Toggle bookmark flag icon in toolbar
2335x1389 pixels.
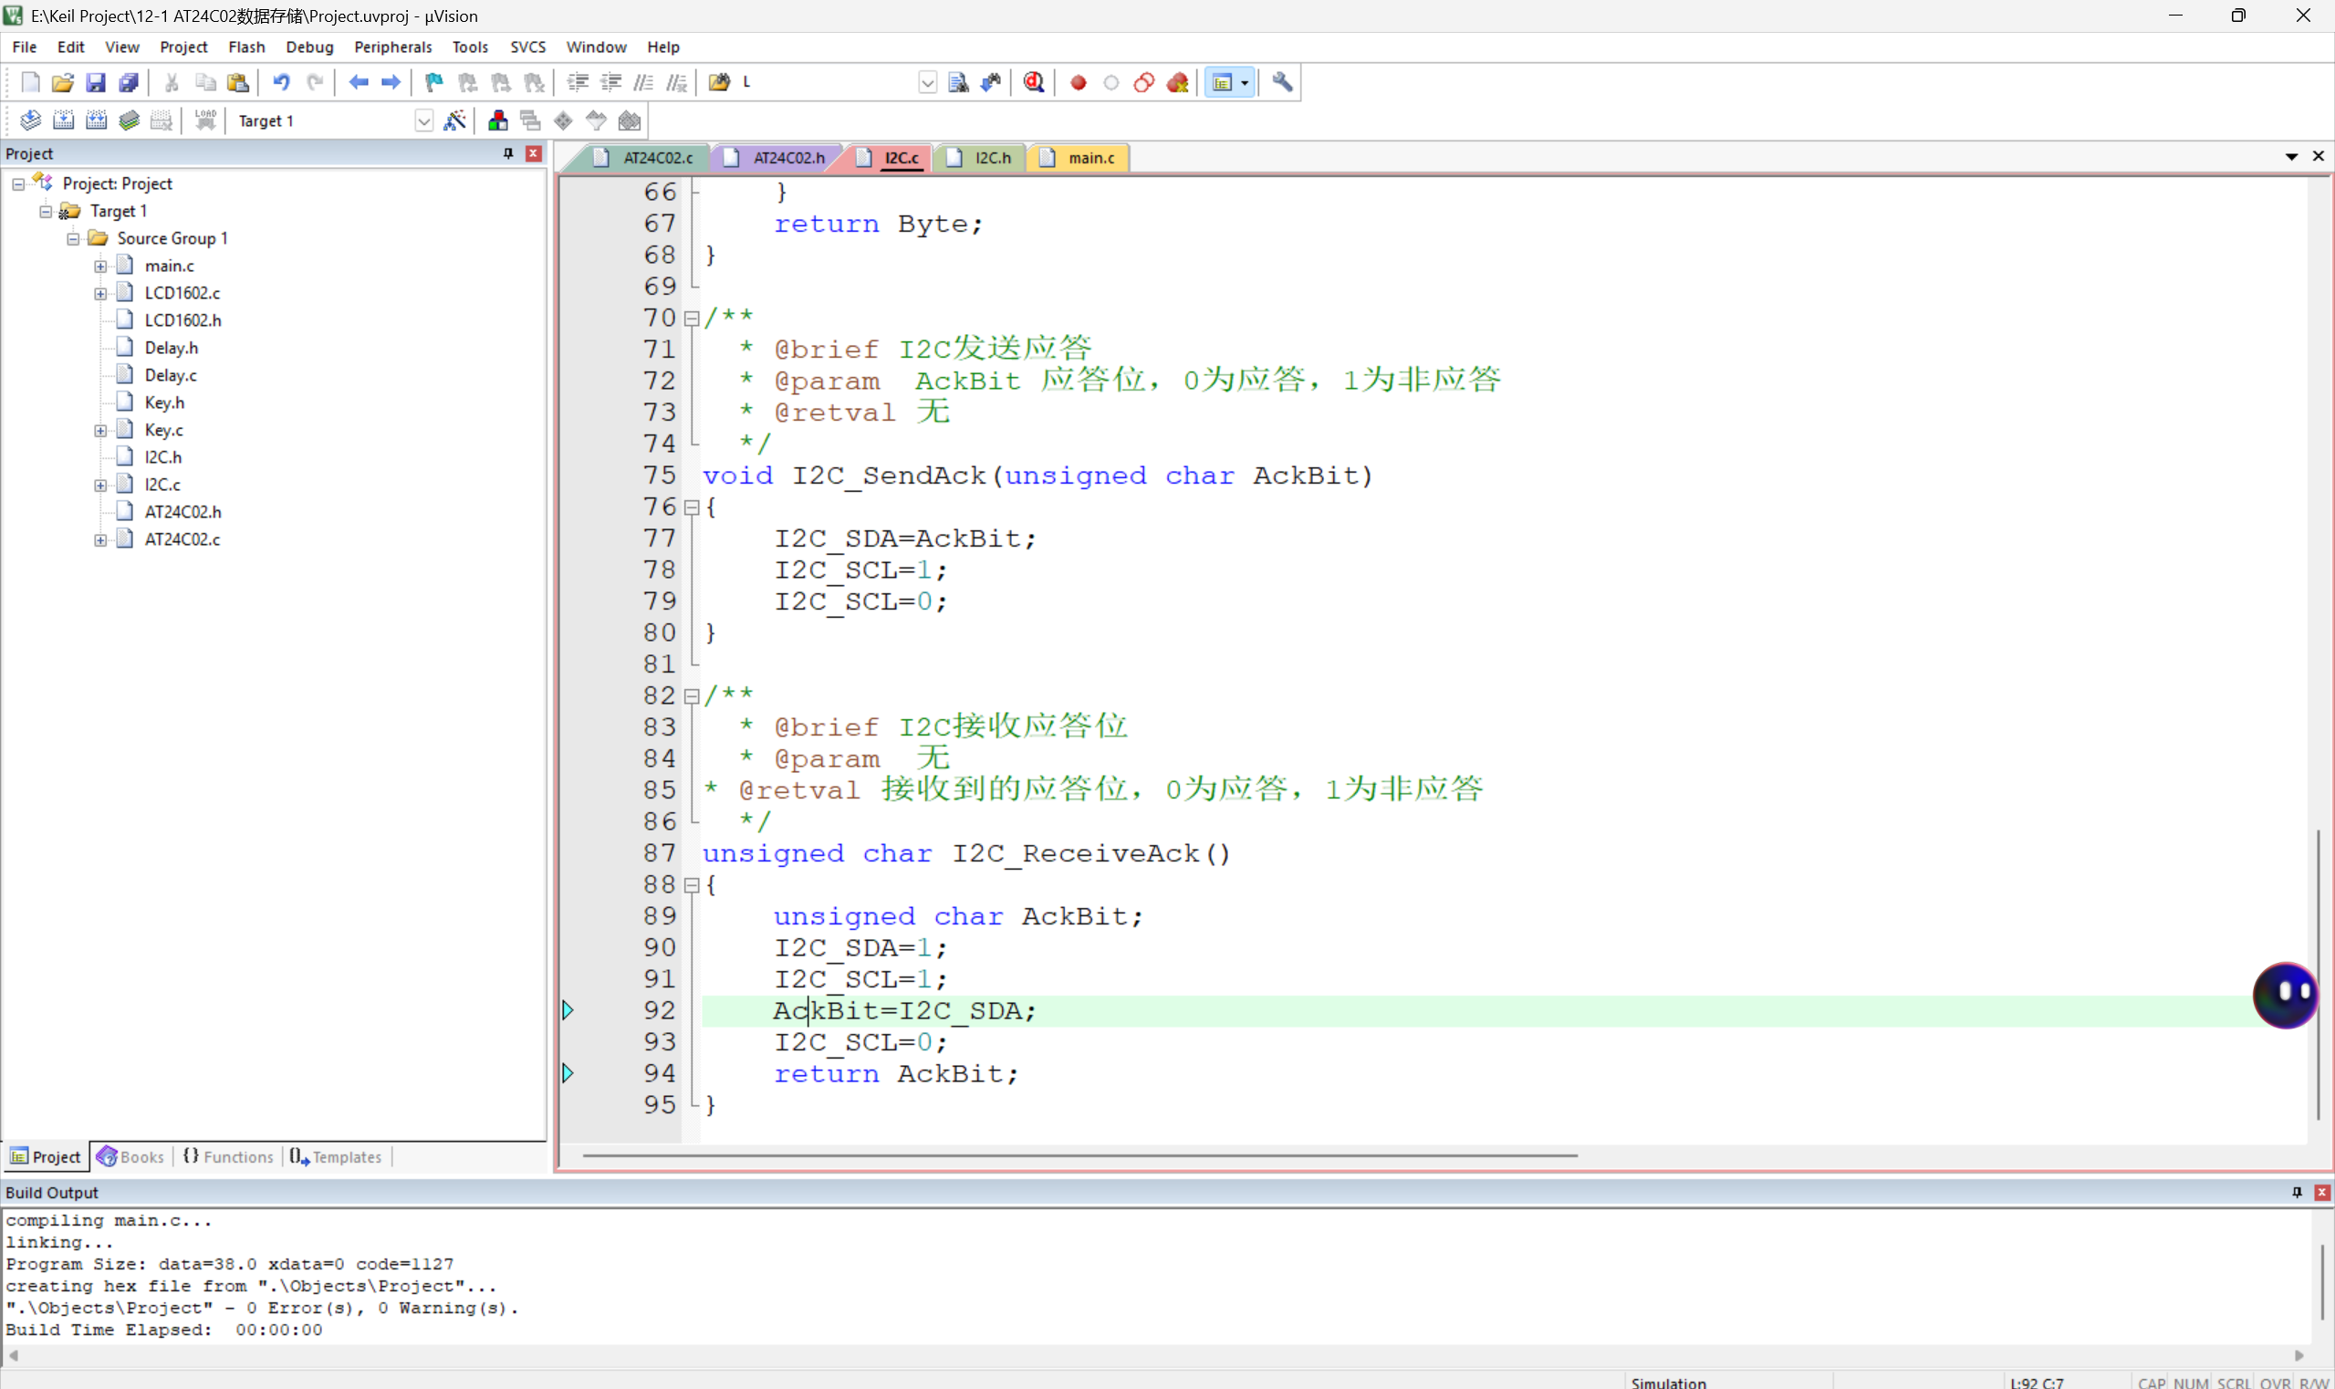433,82
